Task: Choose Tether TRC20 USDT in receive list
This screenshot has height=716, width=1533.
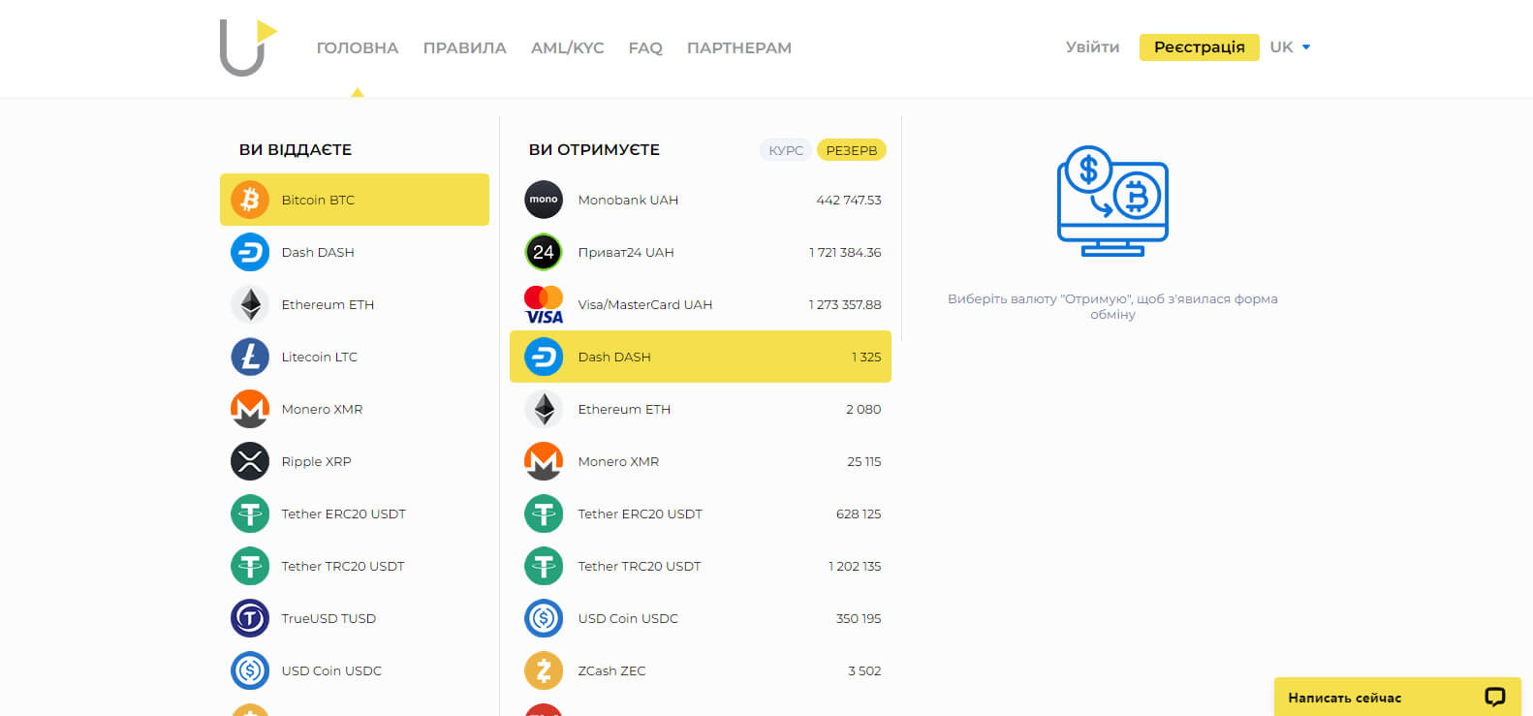Action: pos(640,566)
